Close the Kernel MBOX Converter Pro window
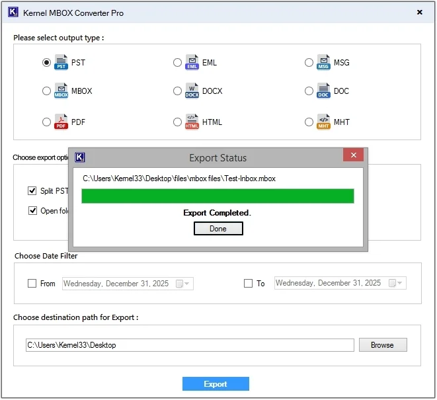This screenshot has width=437, height=400. [x=419, y=13]
